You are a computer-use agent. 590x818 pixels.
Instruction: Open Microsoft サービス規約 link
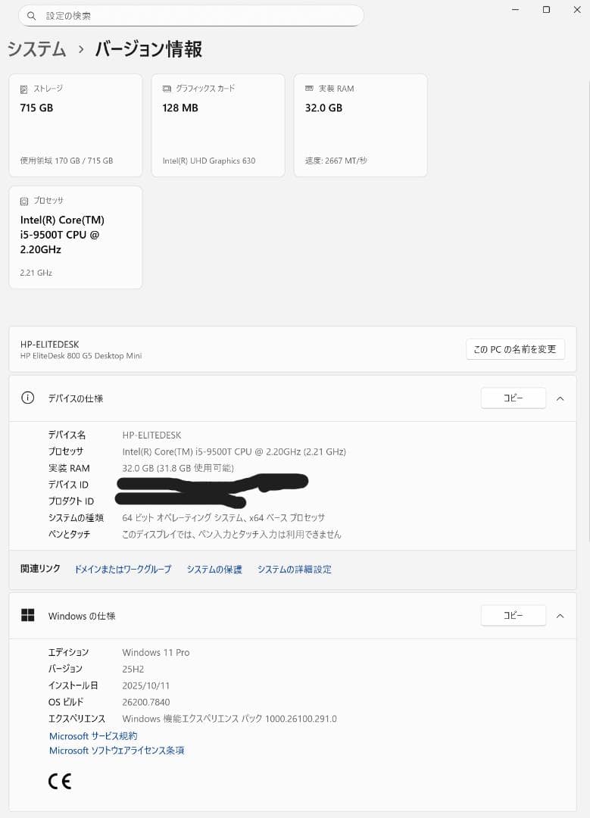tap(93, 735)
